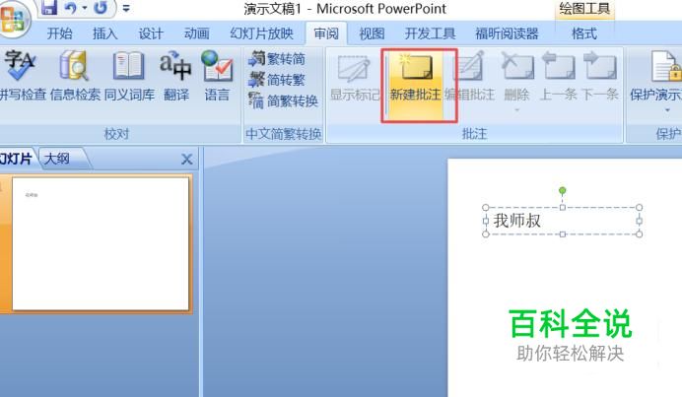Expand the 删除 dropdown arrow
The width and height of the screenshot is (682, 397).
click(x=516, y=110)
